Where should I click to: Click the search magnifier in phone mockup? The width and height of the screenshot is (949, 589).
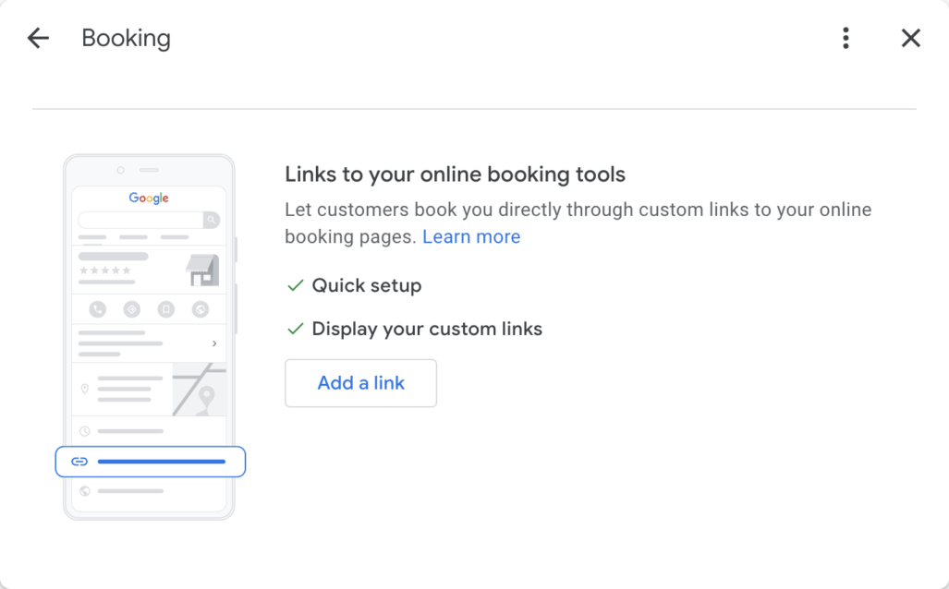click(x=212, y=220)
